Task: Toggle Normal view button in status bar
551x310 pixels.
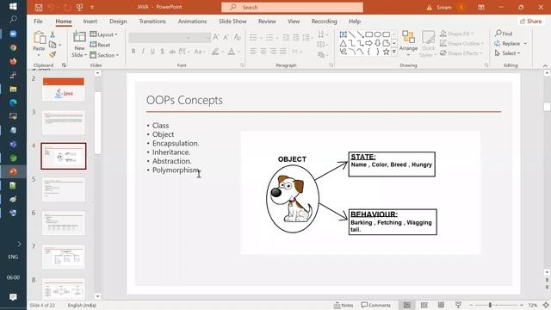Action: click(x=407, y=305)
